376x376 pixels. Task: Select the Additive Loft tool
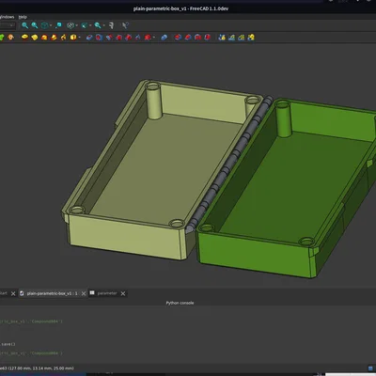pyautogui.click(x=44, y=38)
